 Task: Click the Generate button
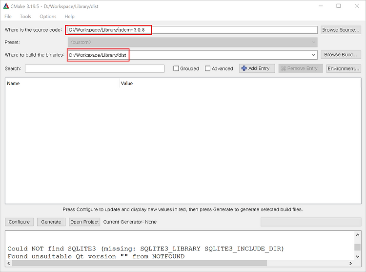pos(51,222)
